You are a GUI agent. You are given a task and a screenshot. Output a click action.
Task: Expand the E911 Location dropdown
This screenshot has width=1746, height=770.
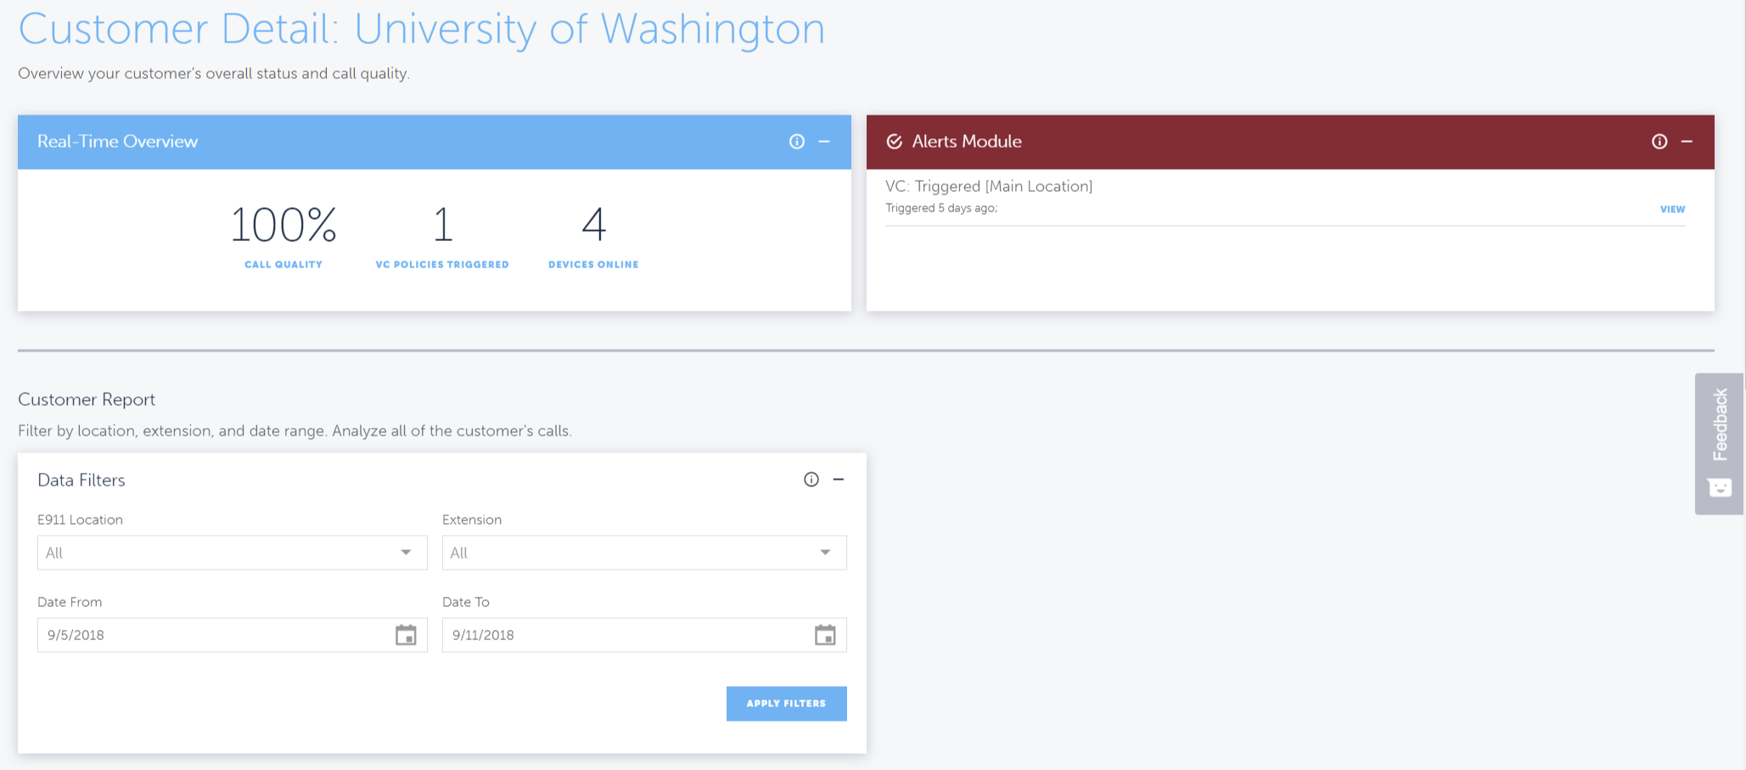tap(232, 553)
